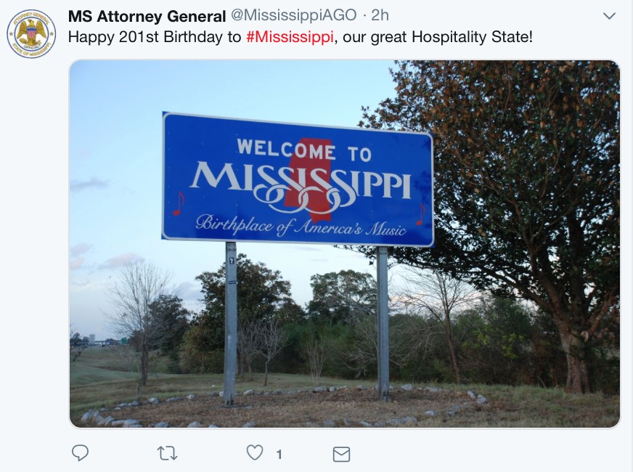Image resolution: width=633 pixels, height=472 pixels.
Task: Share the tweet via envelope message icon
Action: (341, 455)
